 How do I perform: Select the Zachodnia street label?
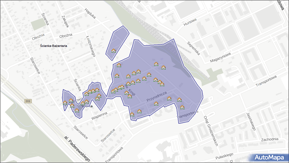270,139
